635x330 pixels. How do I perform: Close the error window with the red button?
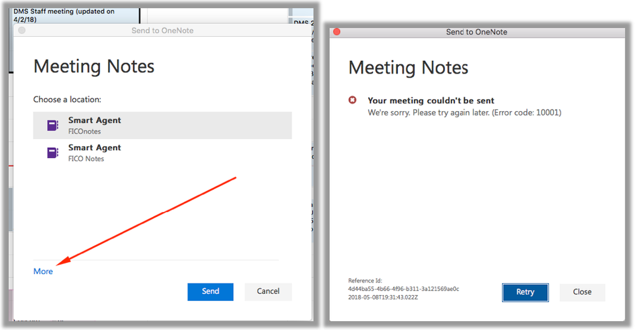pyautogui.click(x=336, y=32)
